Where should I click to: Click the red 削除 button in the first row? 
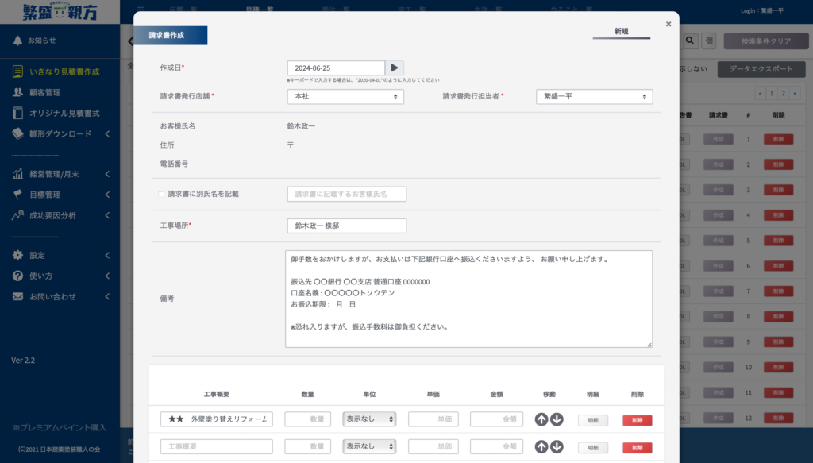tap(638, 420)
